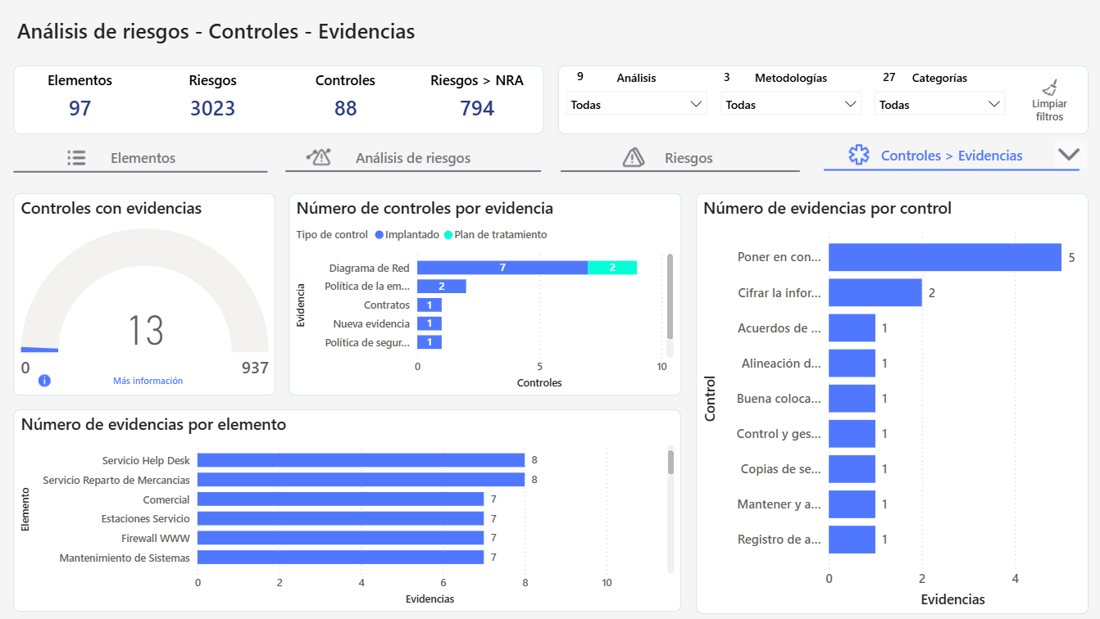Click the Limpiar filtros broom icon
1100x619 pixels.
1049,88
